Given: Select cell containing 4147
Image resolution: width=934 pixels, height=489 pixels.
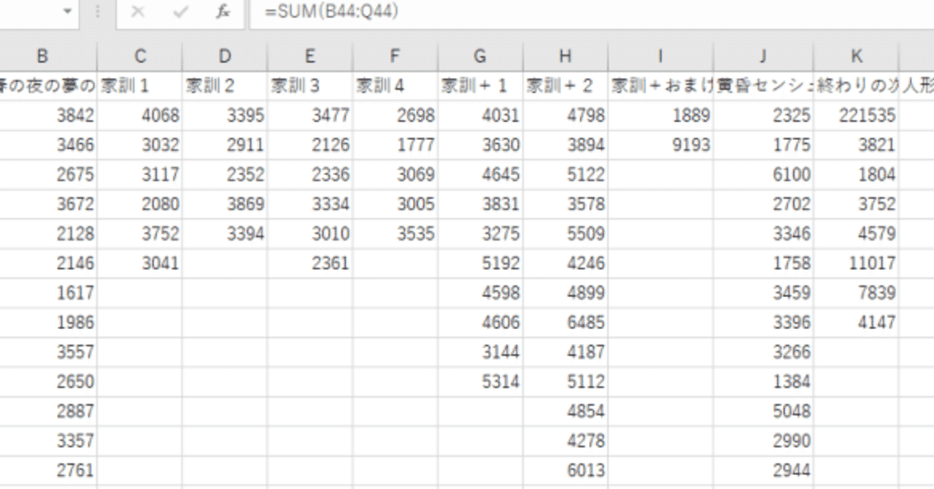Looking at the screenshot, I should [857, 323].
